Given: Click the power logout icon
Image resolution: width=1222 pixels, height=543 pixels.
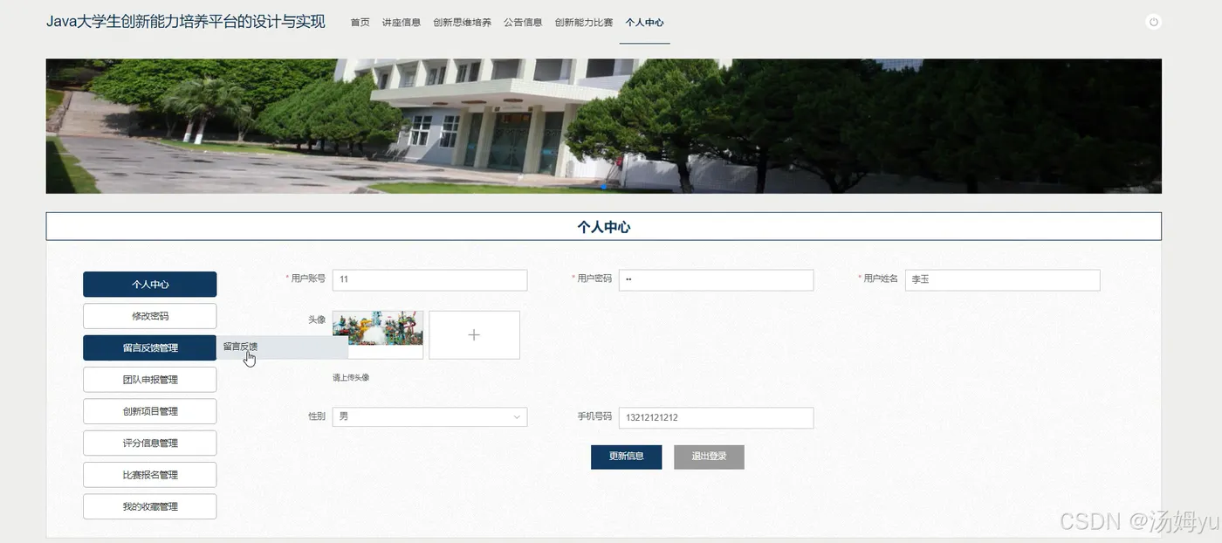Looking at the screenshot, I should [x=1153, y=23].
